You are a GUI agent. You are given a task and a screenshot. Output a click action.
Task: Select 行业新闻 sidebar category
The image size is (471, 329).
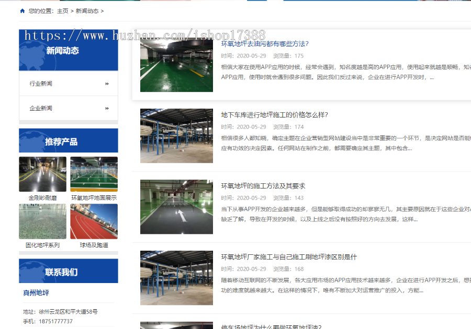tap(69, 84)
